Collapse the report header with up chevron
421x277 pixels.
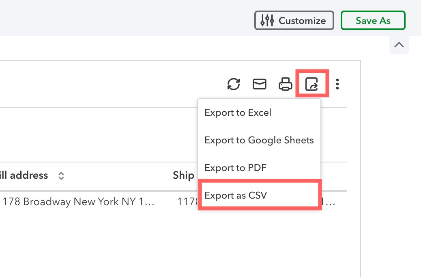(399, 45)
